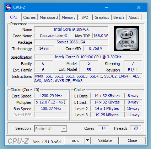
Task: Click the Code Name value Cascade Lake-X
Action: tap(54, 36)
